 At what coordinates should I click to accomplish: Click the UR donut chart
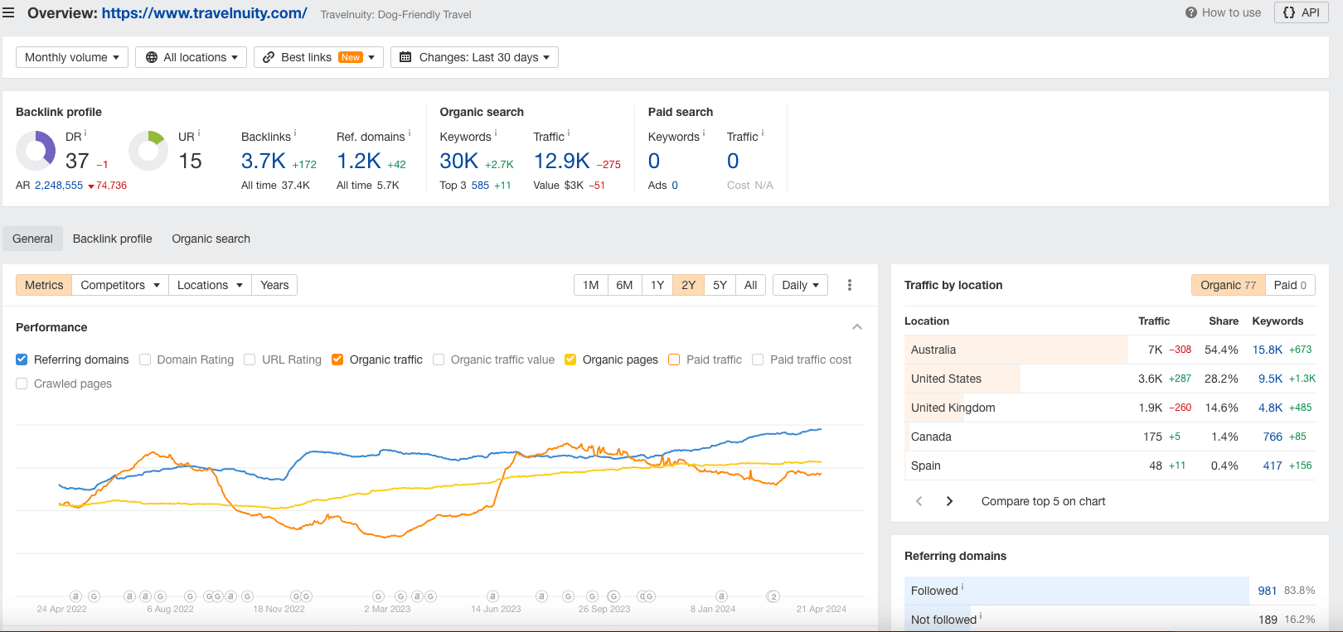click(x=148, y=151)
